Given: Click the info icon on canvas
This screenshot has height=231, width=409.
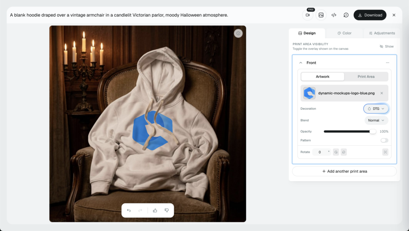Looking at the screenshot, I should click(x=238, y=34).
